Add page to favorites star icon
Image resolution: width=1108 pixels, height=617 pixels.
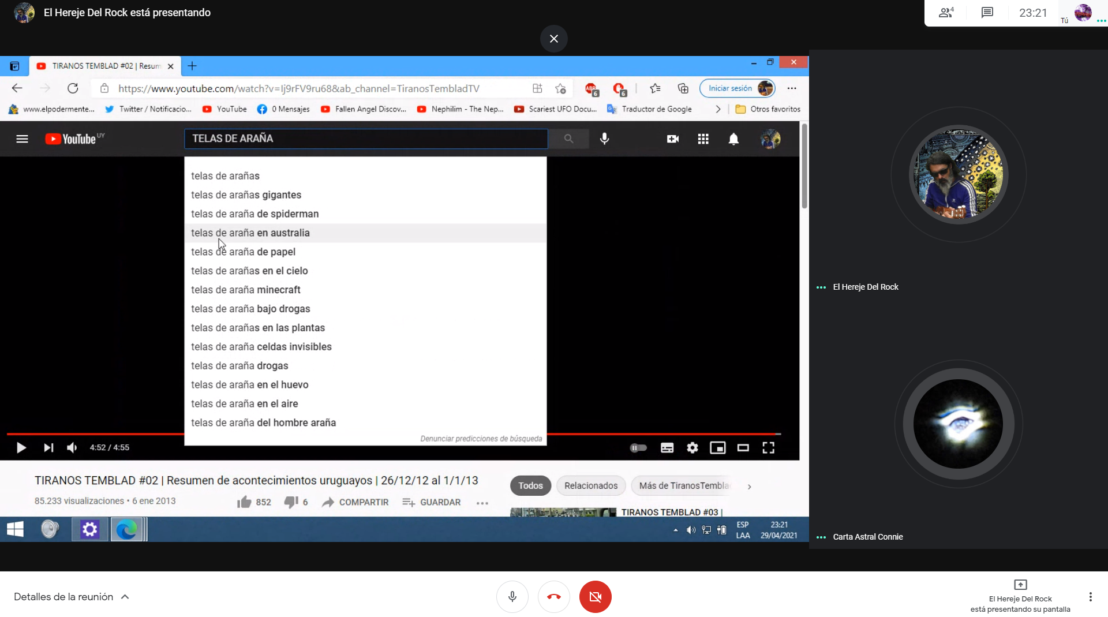[x=560, y=88]
